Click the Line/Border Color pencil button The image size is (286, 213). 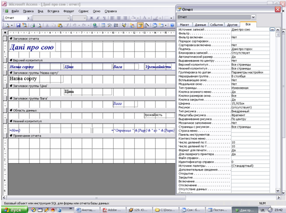click(x=155, y=18)
